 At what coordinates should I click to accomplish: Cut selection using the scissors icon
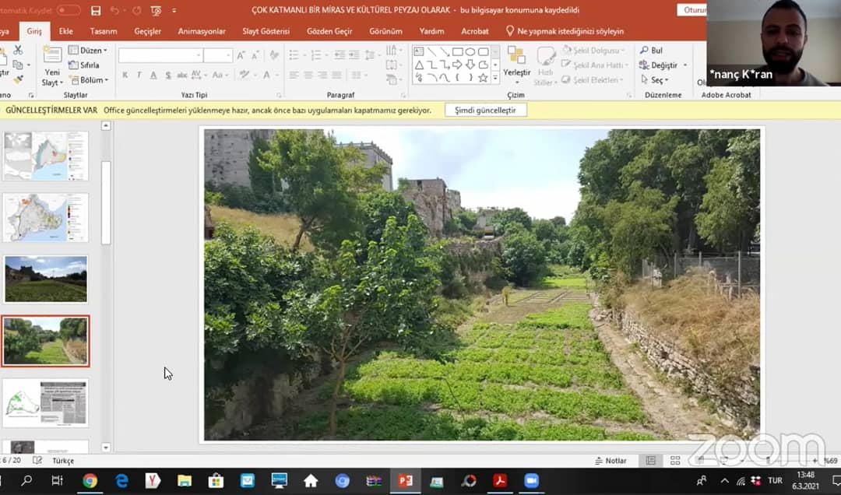(x=18, y=50)
